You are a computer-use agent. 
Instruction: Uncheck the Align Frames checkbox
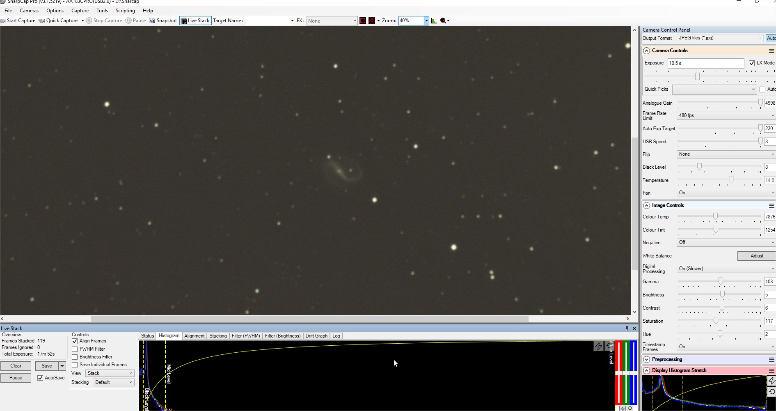(75, 341)
